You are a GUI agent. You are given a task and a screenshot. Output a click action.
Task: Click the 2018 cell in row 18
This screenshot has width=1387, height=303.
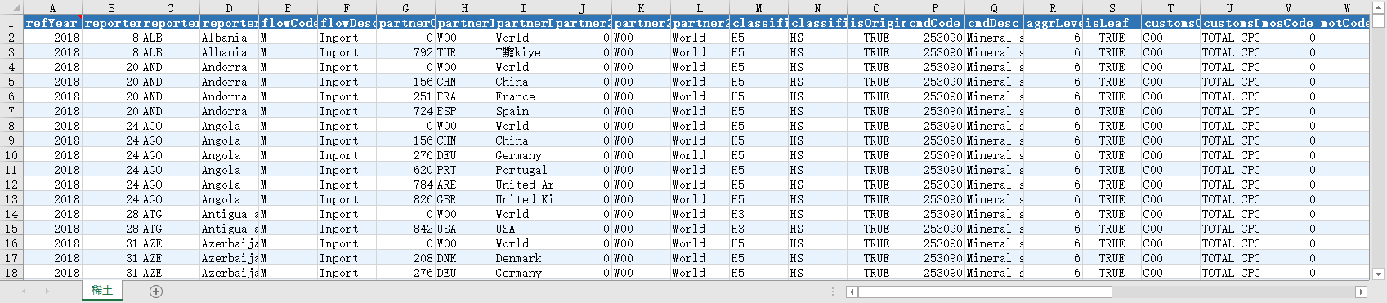(x=52, y=273)
